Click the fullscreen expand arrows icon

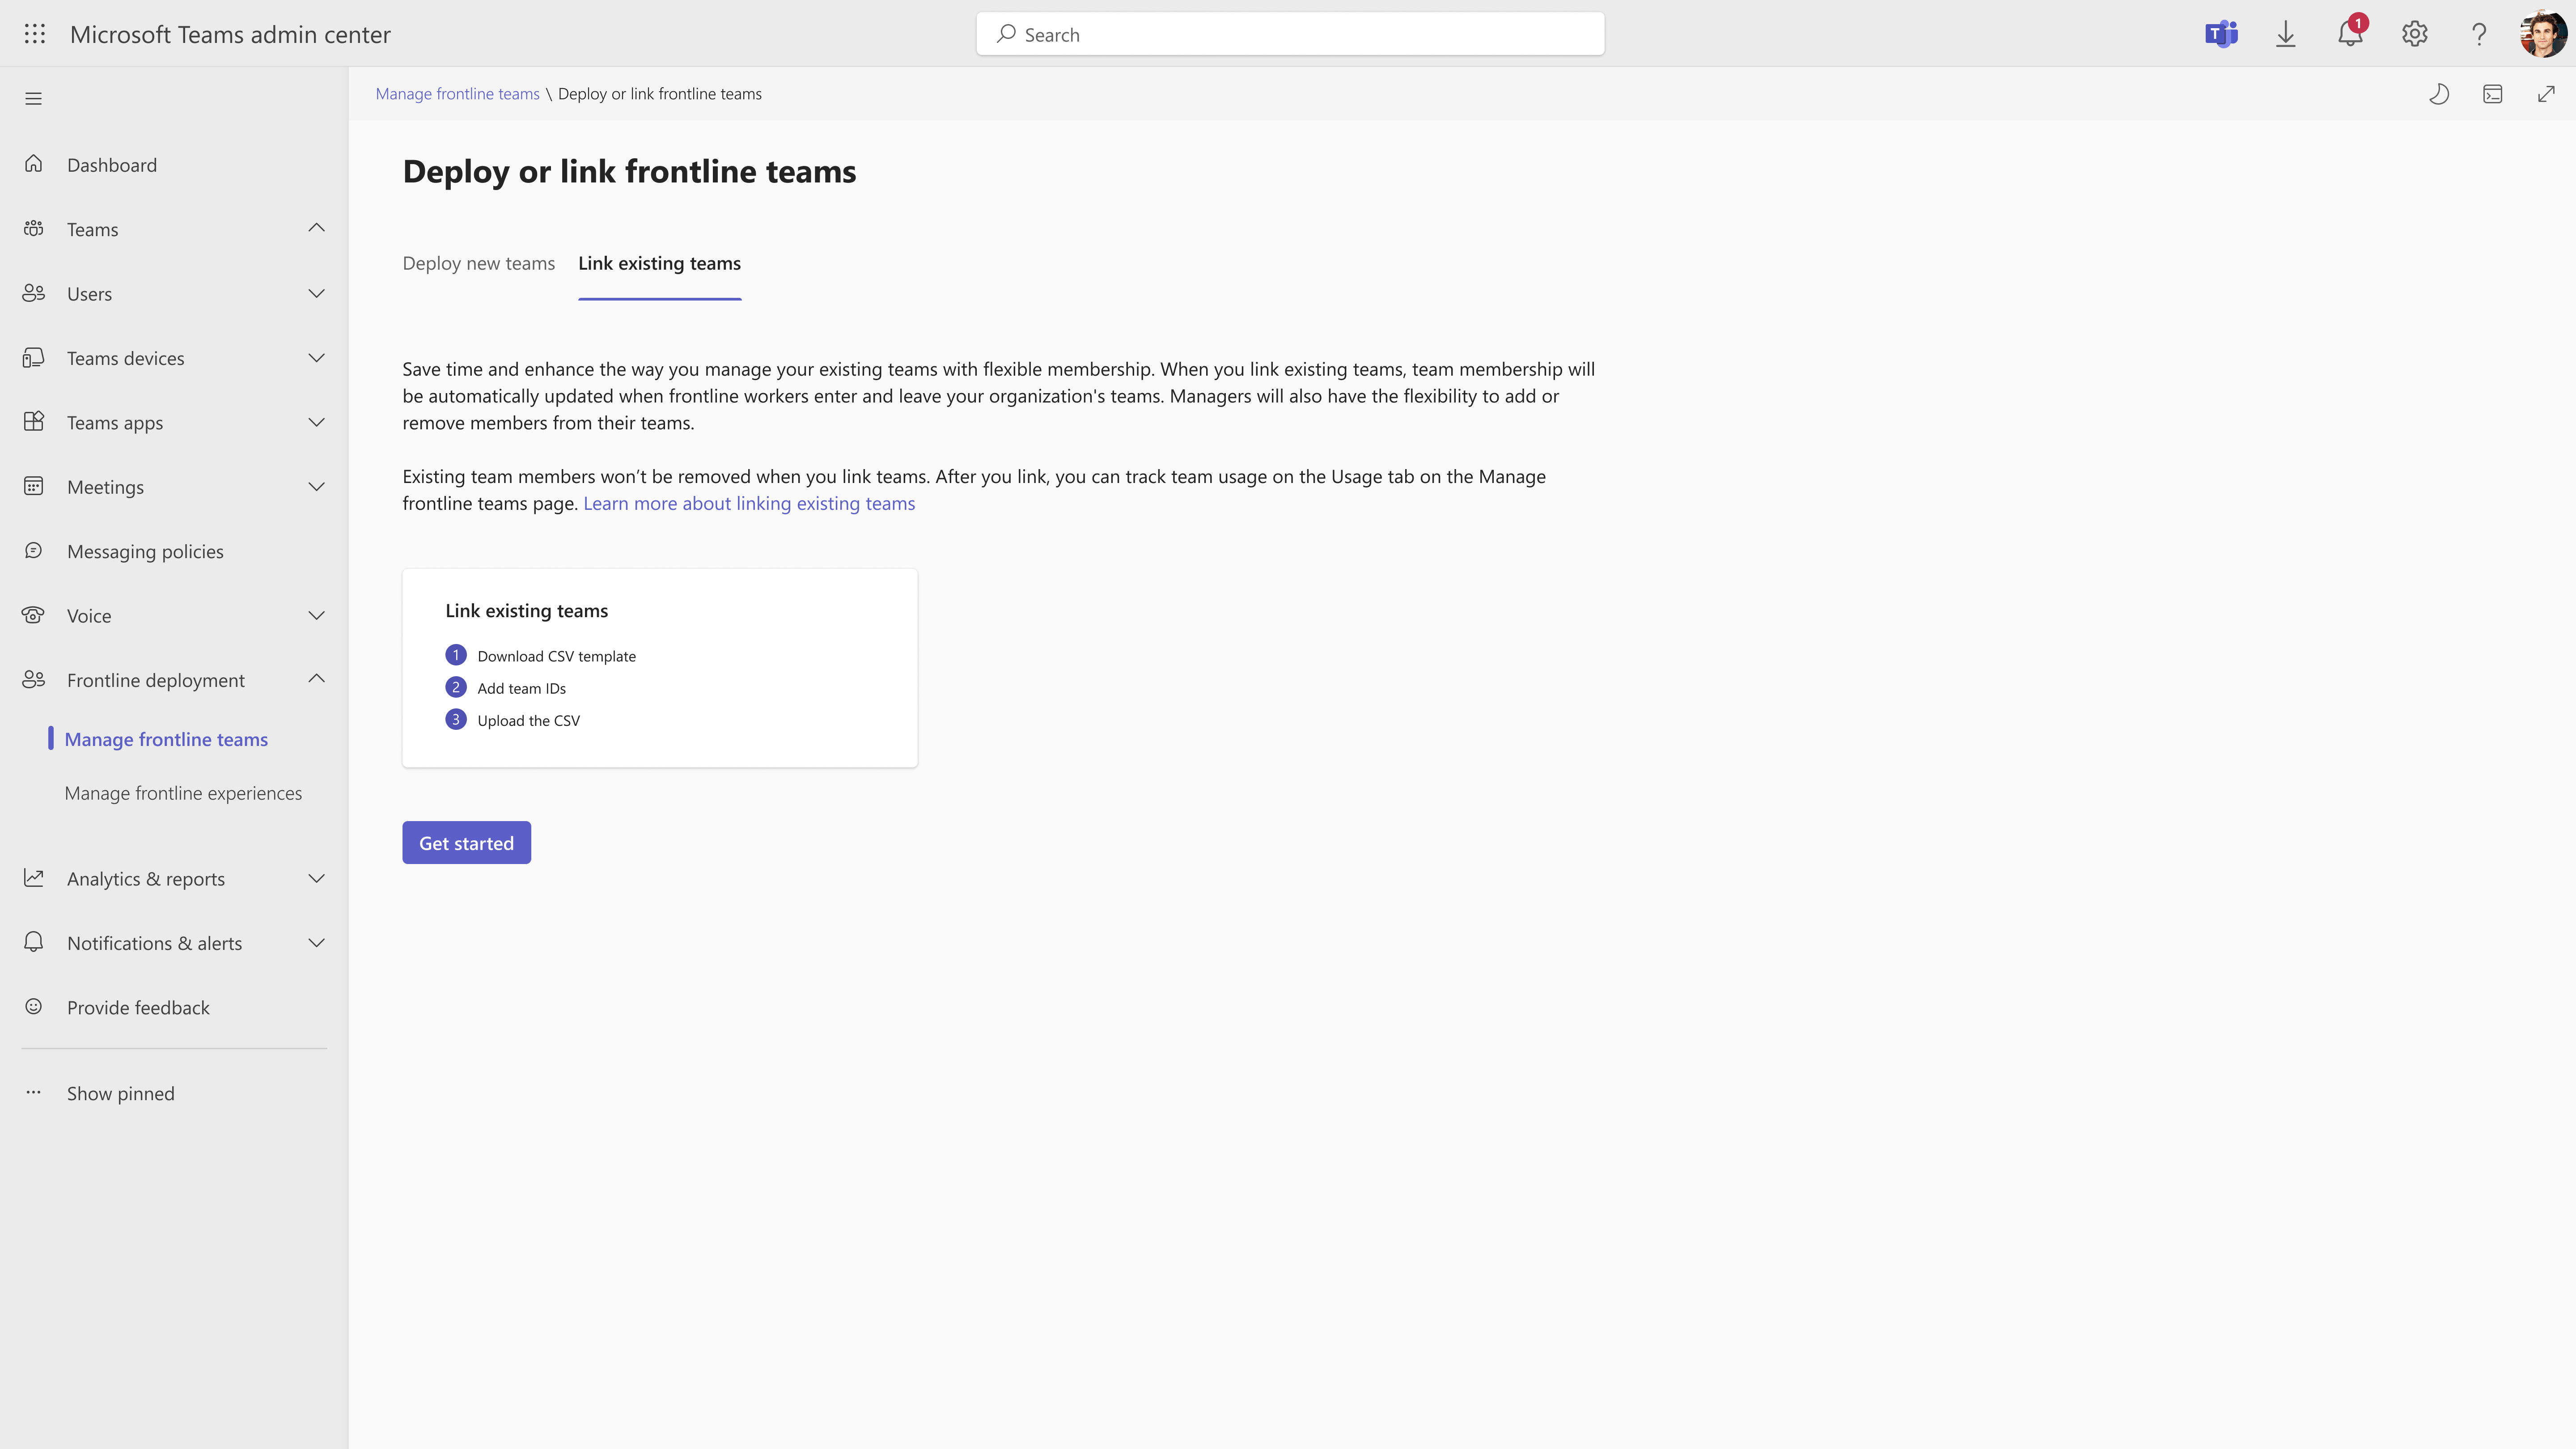[2546, 94]
